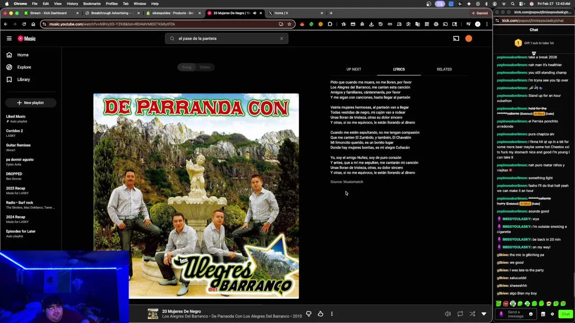Clear the search box with X
This screenshot has height=323, width=575.
click(282, 39)
